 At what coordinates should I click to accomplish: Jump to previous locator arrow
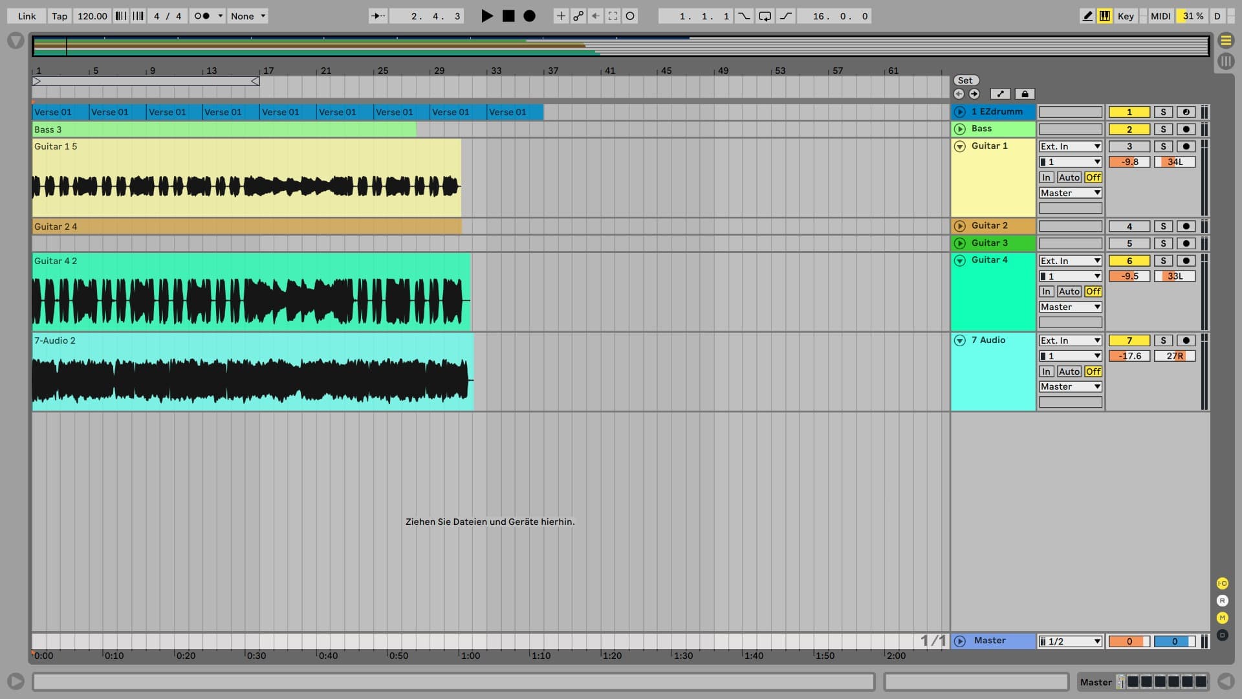(959, 94)
